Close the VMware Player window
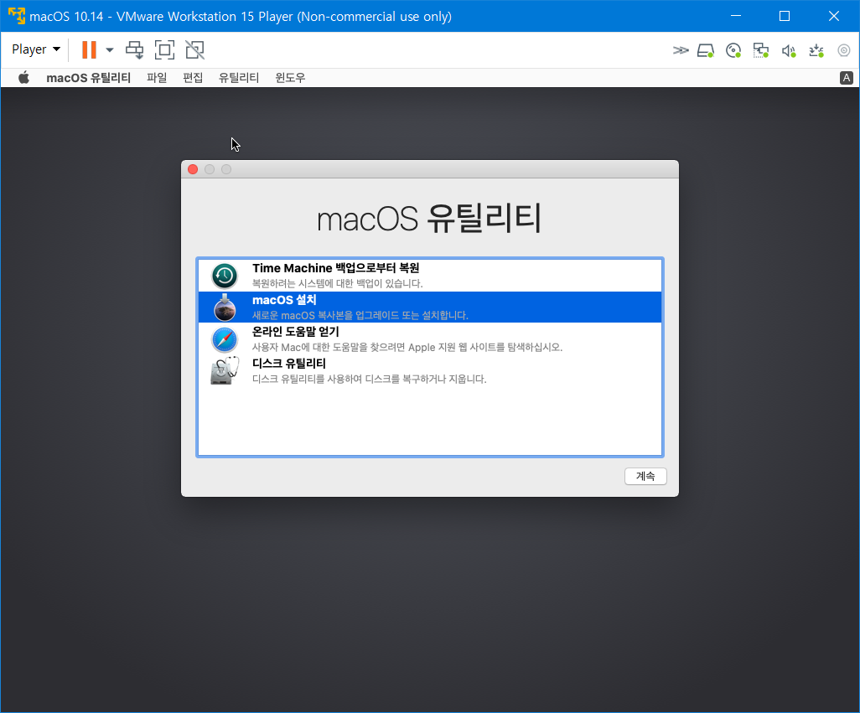This screenshot has height=713, width=860. 834,16
